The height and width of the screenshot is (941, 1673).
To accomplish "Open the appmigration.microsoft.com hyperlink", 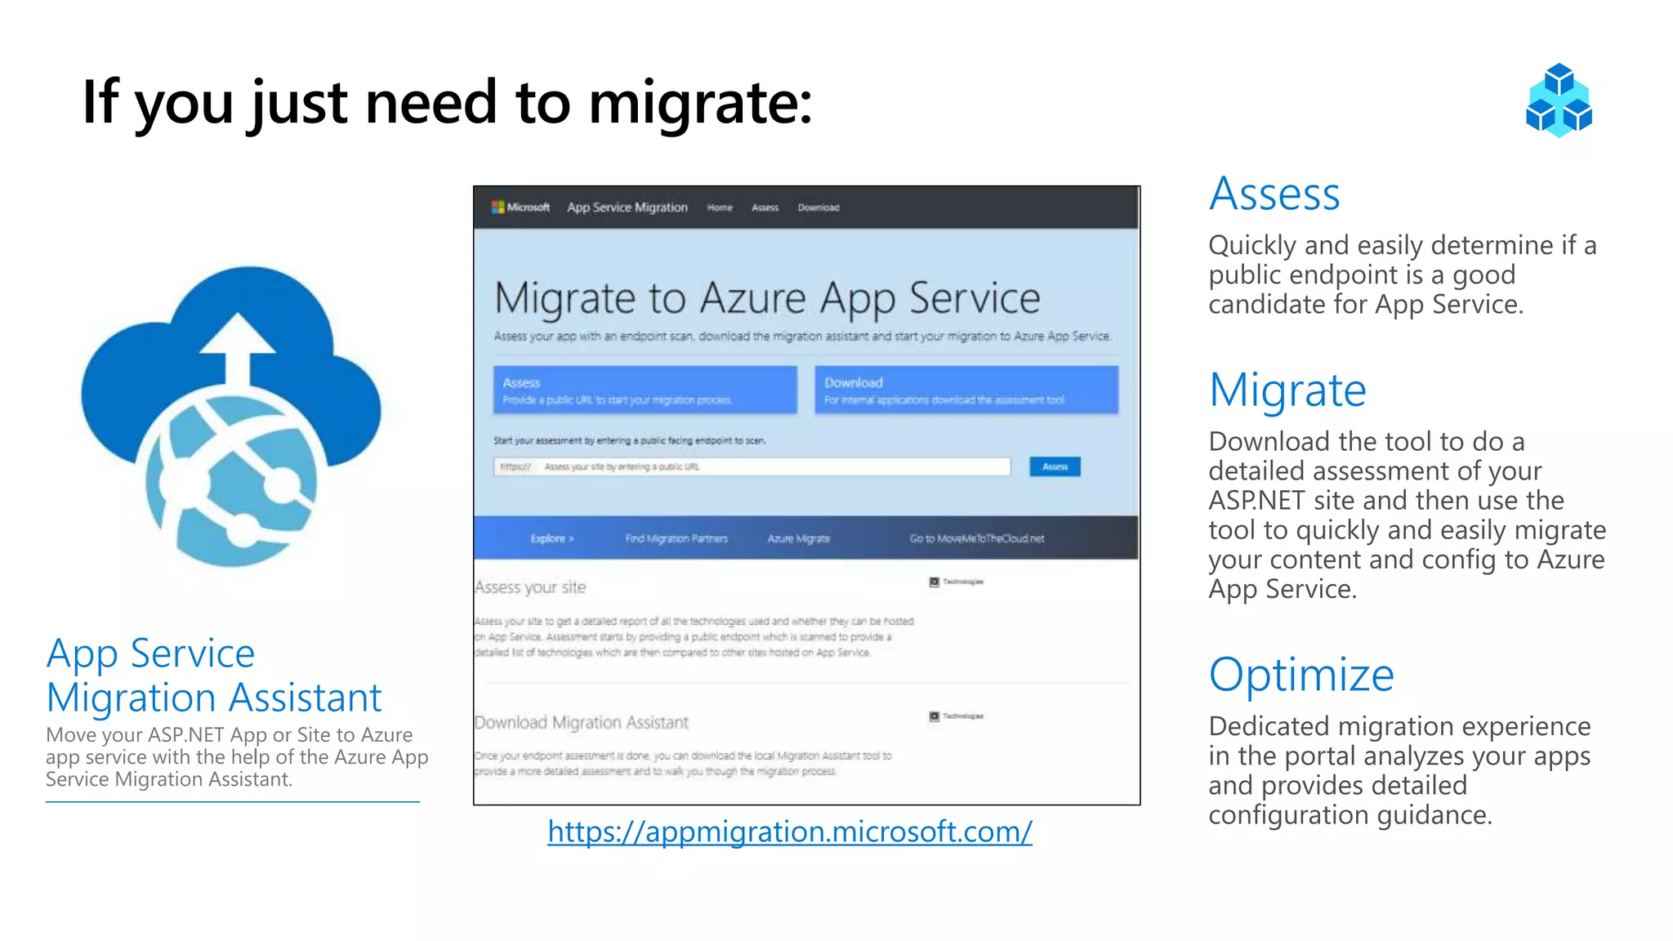I will pyautogui.click(x=789, y=832).
